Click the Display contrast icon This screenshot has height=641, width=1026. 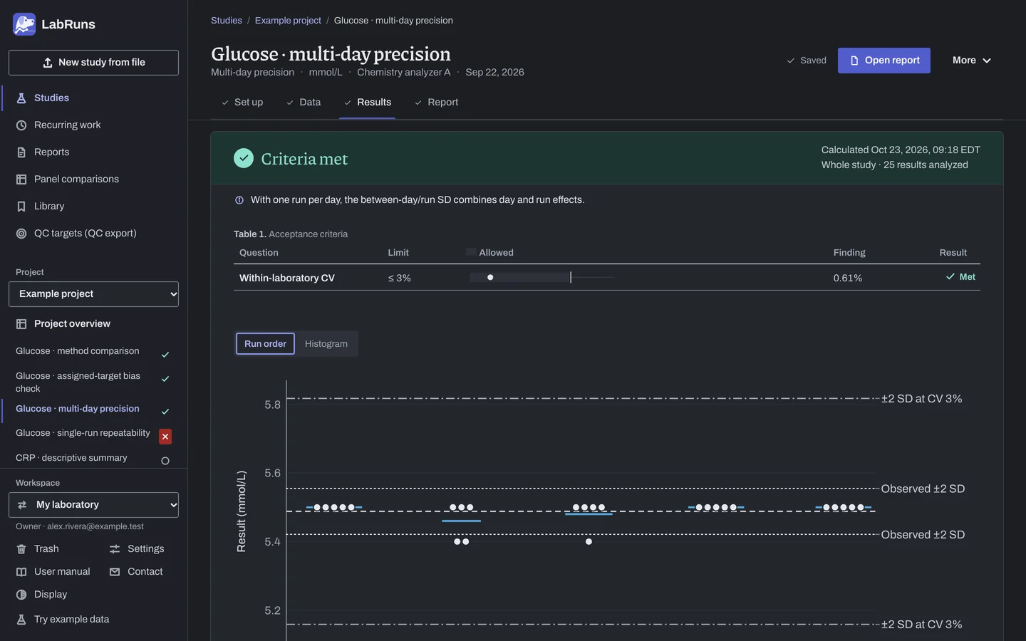tap(21, 595)
